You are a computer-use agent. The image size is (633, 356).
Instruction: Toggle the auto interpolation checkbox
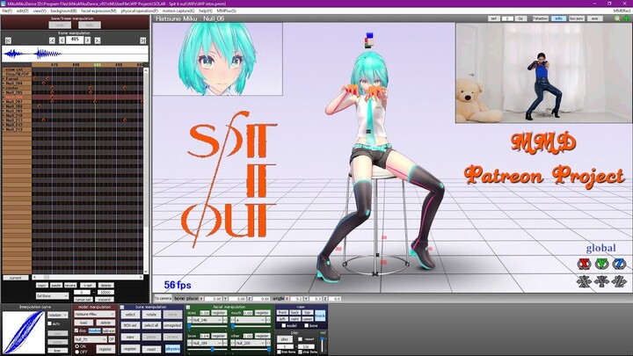pos(50,323)
